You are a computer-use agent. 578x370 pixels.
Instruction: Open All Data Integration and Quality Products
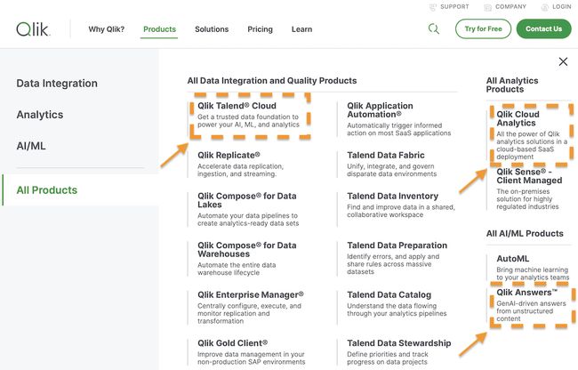click(x=272, y=81)
